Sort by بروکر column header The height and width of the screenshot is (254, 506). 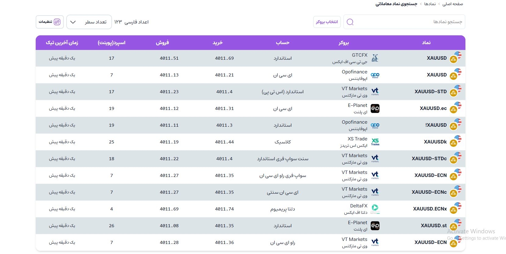click(x=344, y=43)
